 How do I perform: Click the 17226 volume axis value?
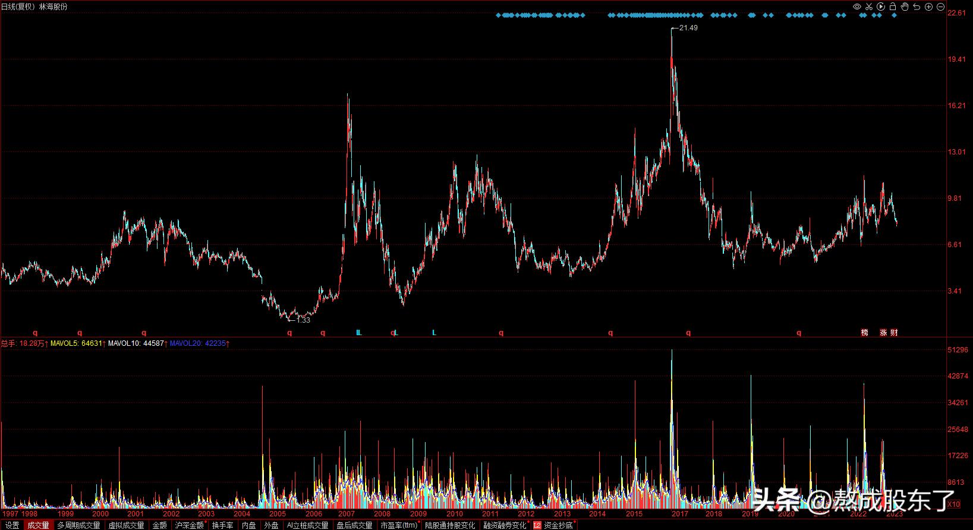click(958, 456)
